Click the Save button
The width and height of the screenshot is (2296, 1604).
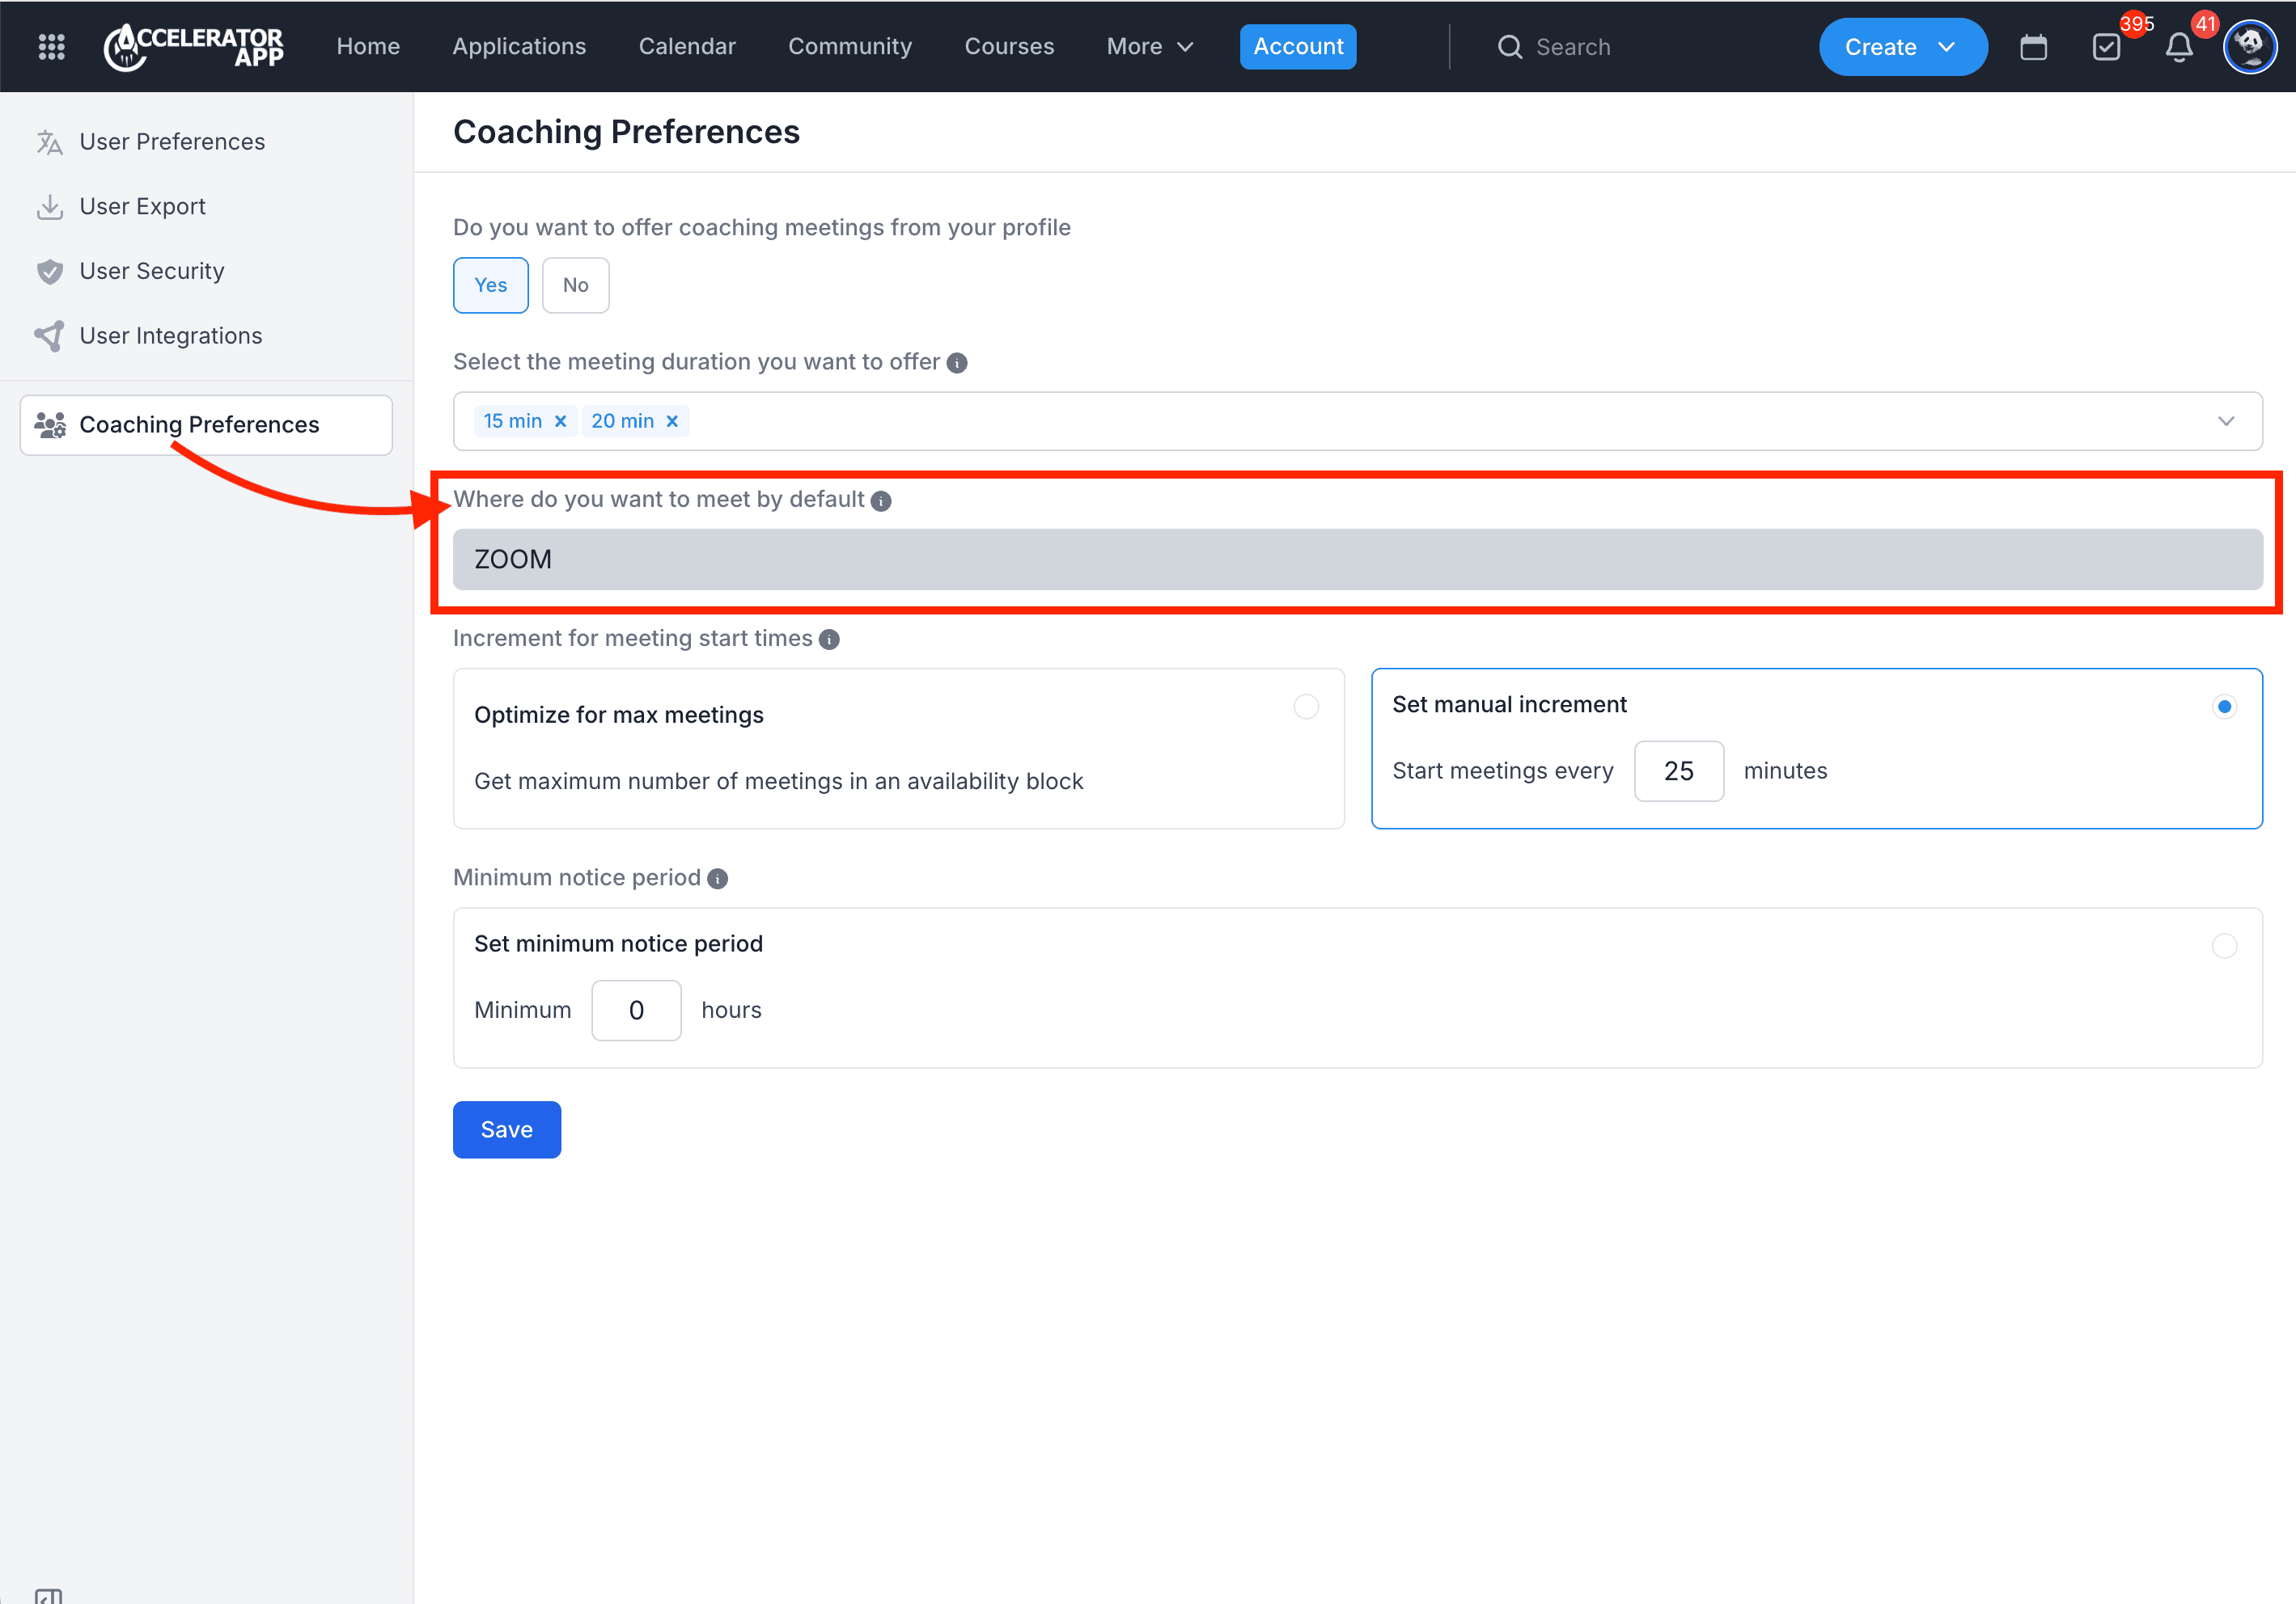point(506,1129)
